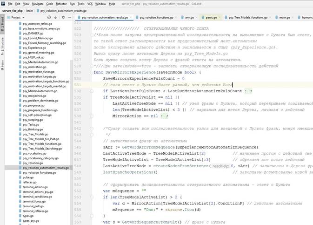
Task: Select psy_Experience.go in the project tree
Action: pos(34,47)
